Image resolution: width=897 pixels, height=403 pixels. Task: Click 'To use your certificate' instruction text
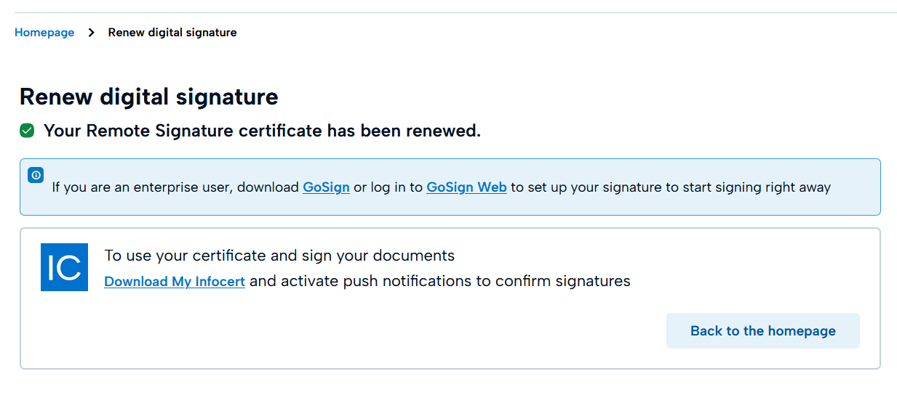[196, 256]
